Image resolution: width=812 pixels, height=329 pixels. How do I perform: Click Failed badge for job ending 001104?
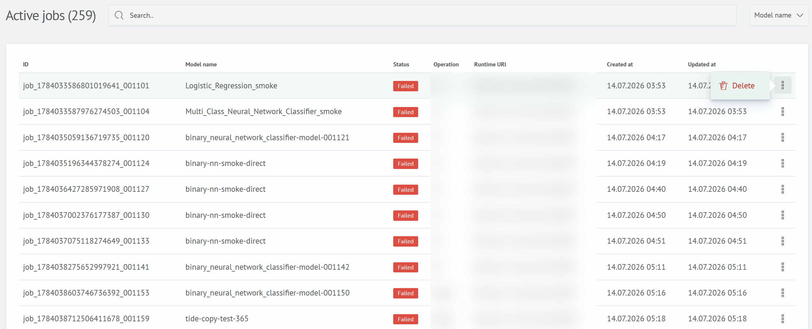405,112
